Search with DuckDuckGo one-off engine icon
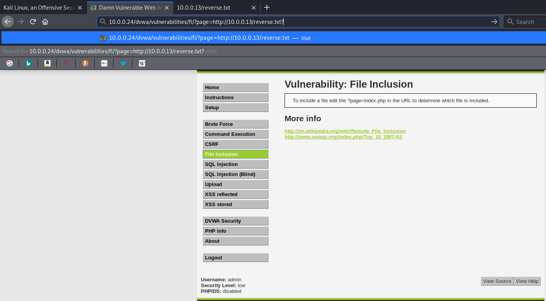 tap(85, 63)
